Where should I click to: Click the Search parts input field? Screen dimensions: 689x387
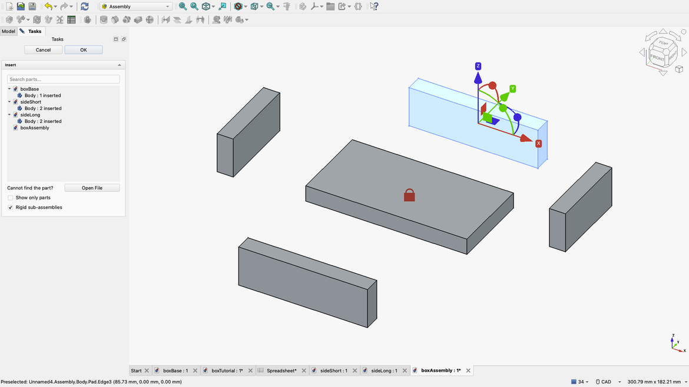[63, 79]
